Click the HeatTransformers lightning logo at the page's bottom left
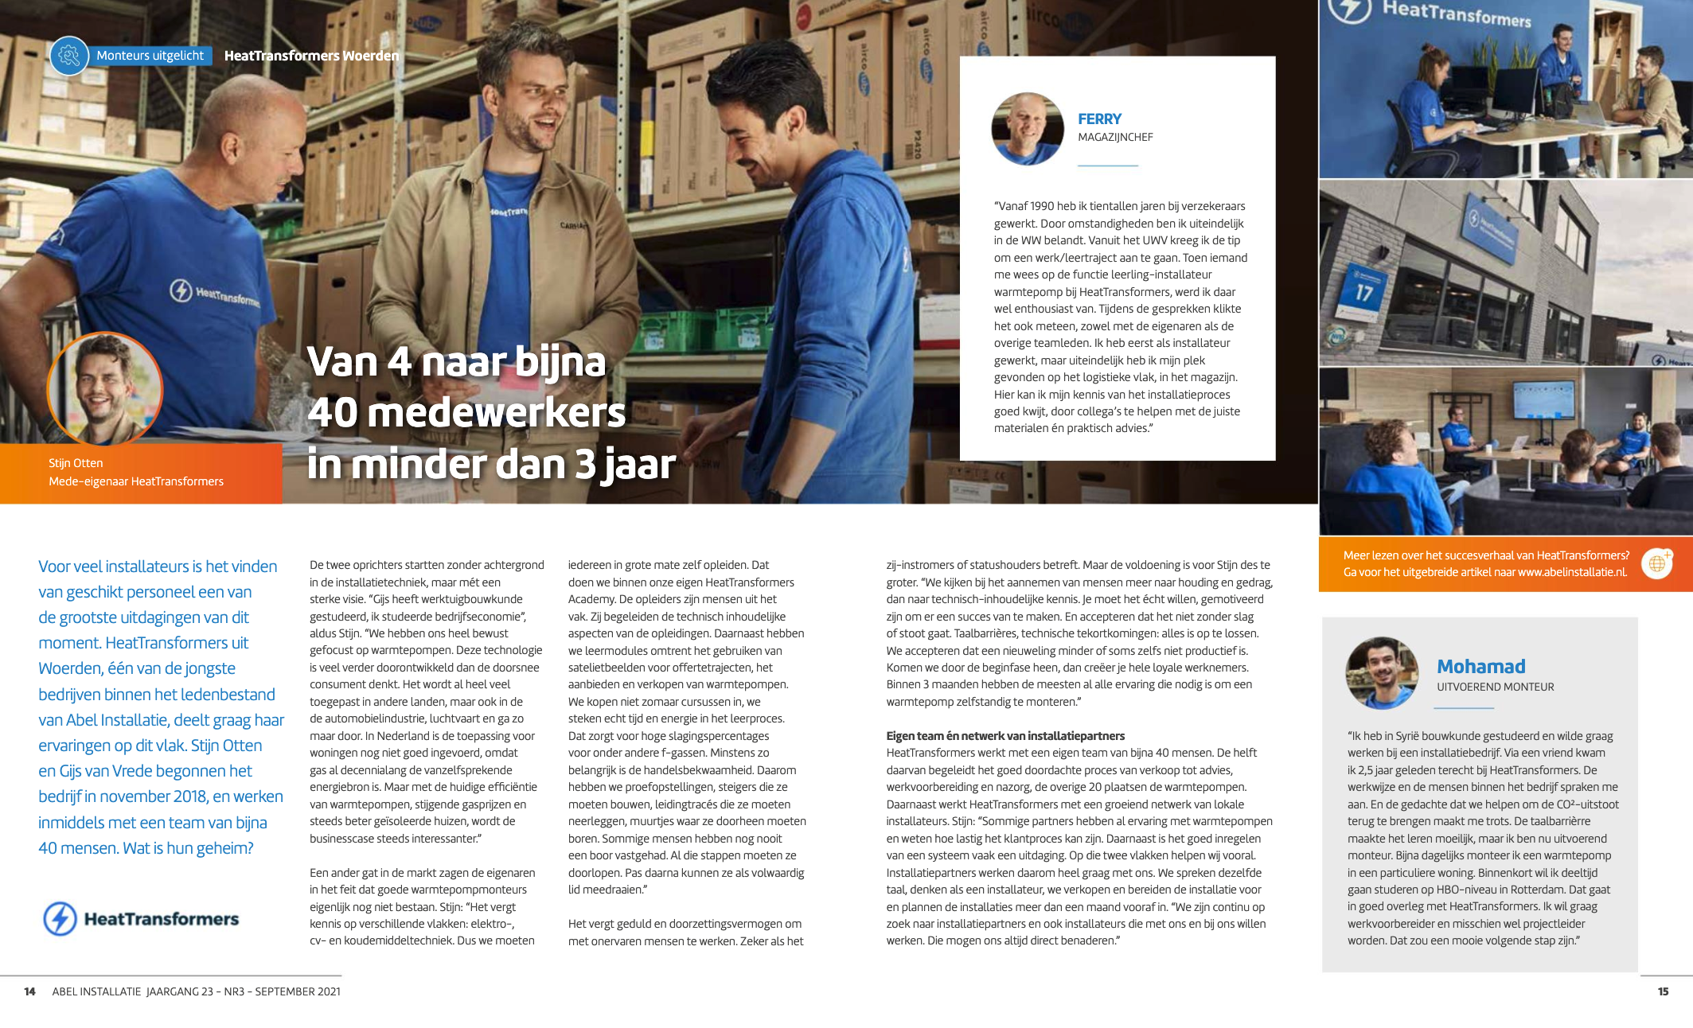The image size is (1693, 1028). 60,919
